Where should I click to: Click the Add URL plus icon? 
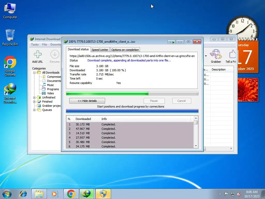point(38,54)
